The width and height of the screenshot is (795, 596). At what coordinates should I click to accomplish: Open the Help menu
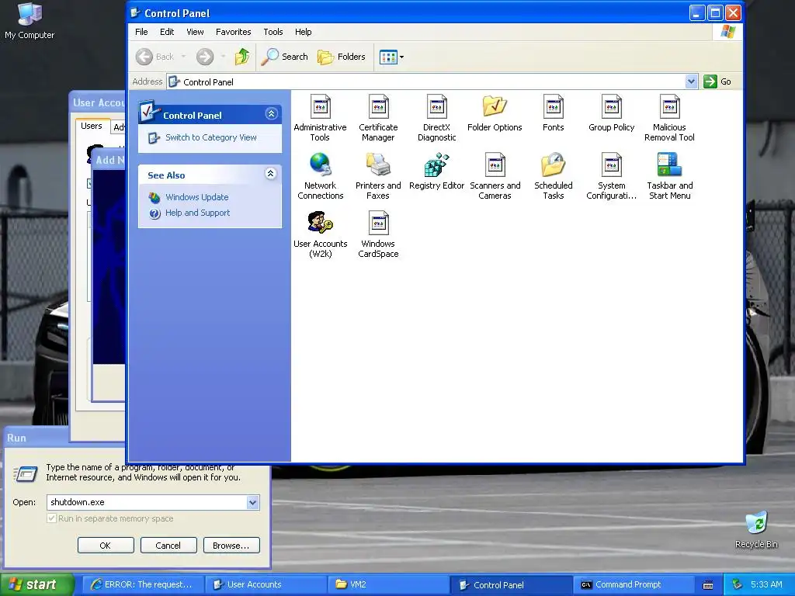pyautogui.click(x=304, y=32)
